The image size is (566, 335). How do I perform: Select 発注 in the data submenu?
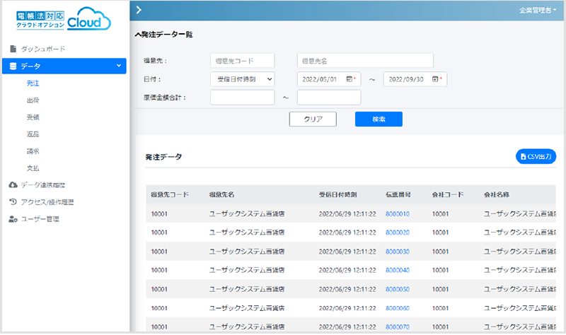tap(33, 83)
